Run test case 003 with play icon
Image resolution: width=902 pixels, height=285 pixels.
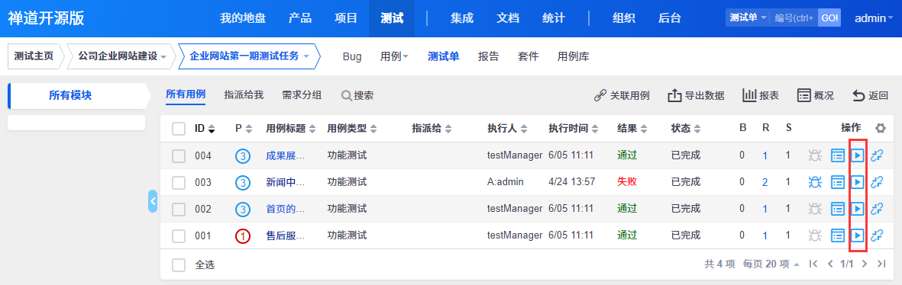(x=858, y=182)
